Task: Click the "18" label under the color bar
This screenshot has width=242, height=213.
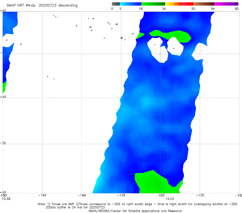Action: pyautogui.click(x=141, y=9)
